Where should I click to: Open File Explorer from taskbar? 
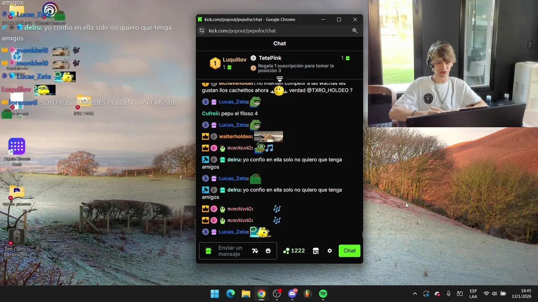(246, 294)
